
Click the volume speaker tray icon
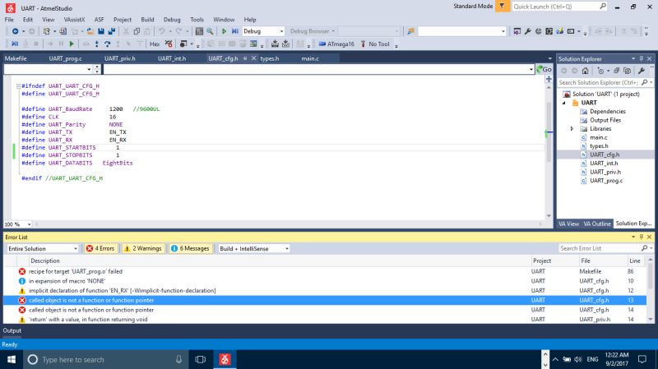pos(578,359)
